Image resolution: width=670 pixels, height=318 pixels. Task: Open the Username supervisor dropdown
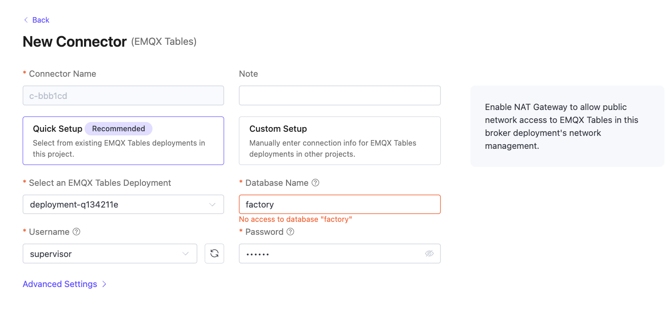click(110, 253)
